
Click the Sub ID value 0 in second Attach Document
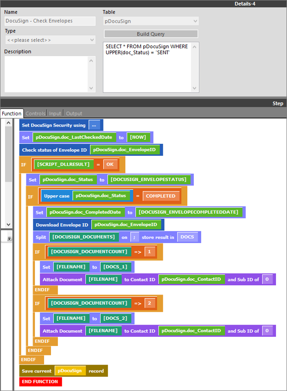pyautogui.click(x=267, y=331)
